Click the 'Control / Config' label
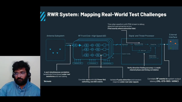Viewport: 182px width, 102px height. 126,54
